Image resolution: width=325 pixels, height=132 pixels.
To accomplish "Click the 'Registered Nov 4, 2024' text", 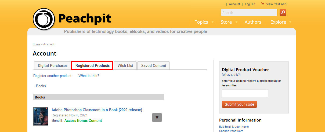I will (70, 115).
